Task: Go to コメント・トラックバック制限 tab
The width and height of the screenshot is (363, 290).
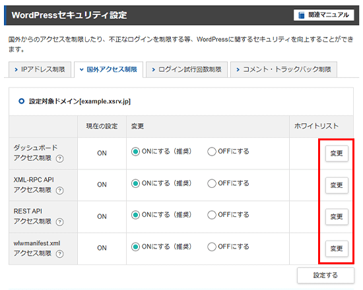Action: click(284, 69)
